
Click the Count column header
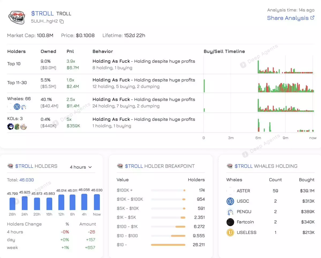pyautogui.click(x=275, y=180)
